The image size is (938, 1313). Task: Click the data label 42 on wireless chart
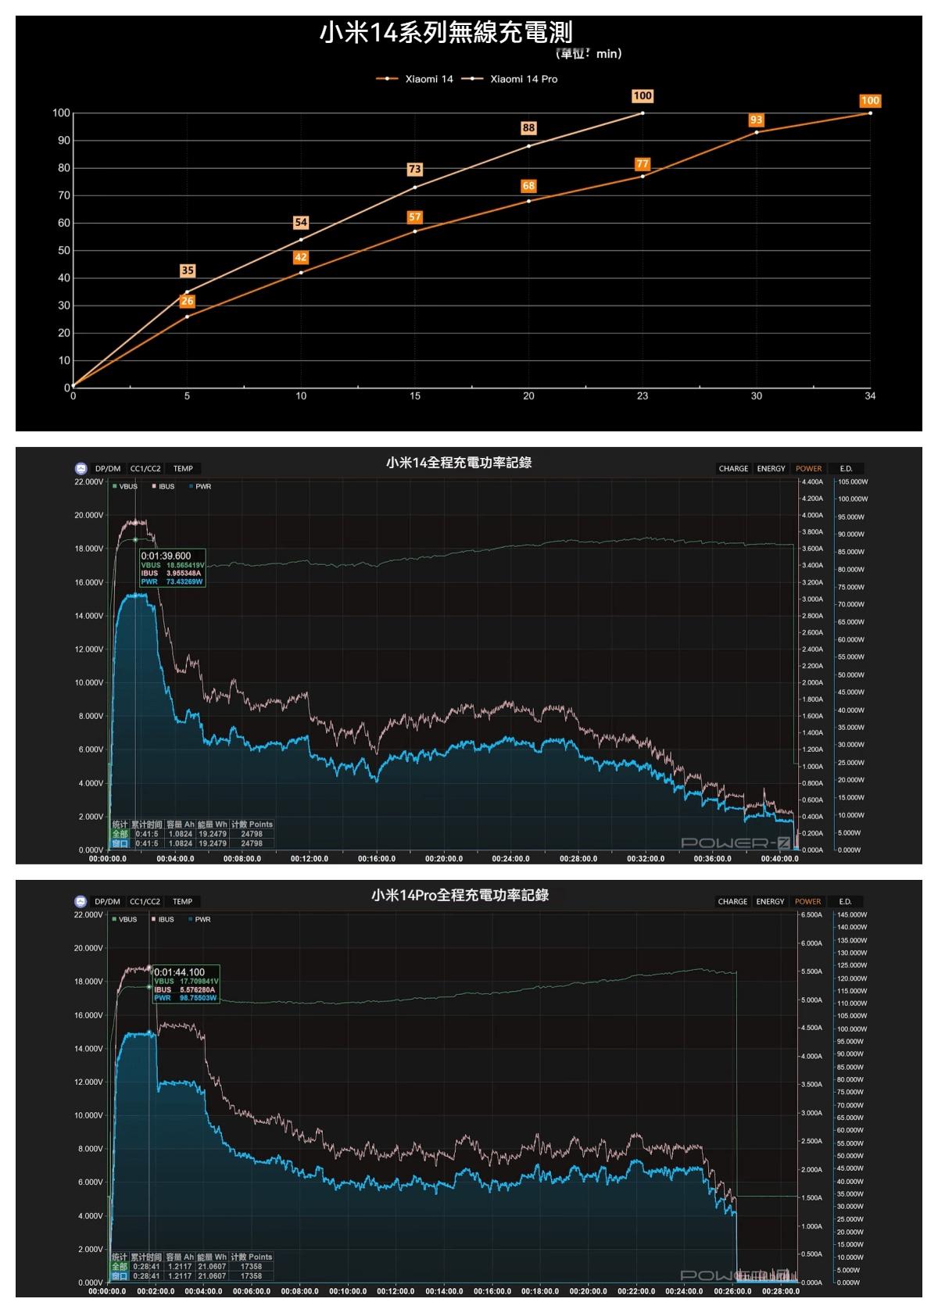pos(301,258)
